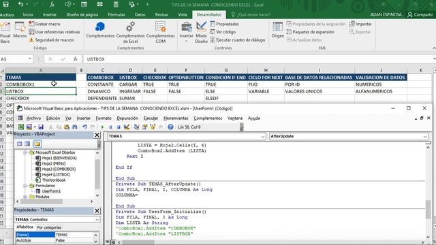Click Ver código in the ribbon

pos(223,32)
